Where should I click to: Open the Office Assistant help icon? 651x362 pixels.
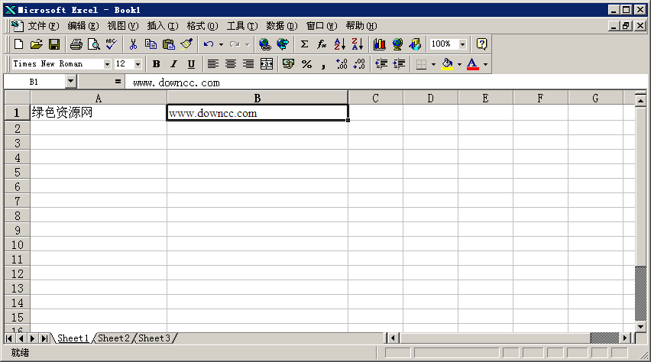[x=481, y=44]
